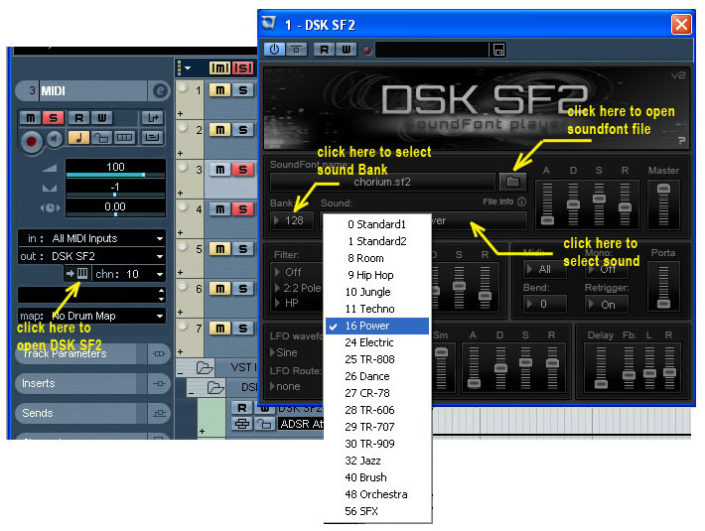
Task: Toggle inspector Write automation button
Action: [102, 118]
